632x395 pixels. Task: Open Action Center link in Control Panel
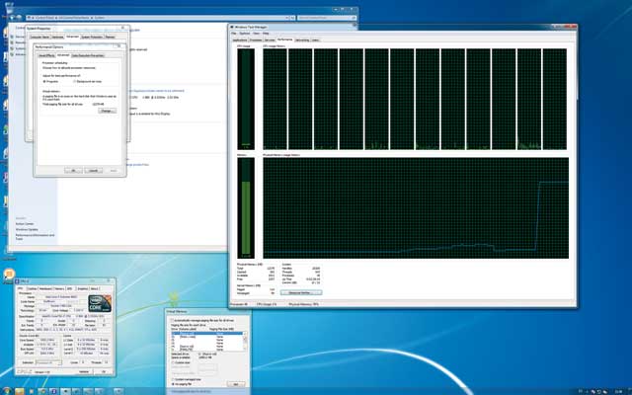(x=25, y=224)
